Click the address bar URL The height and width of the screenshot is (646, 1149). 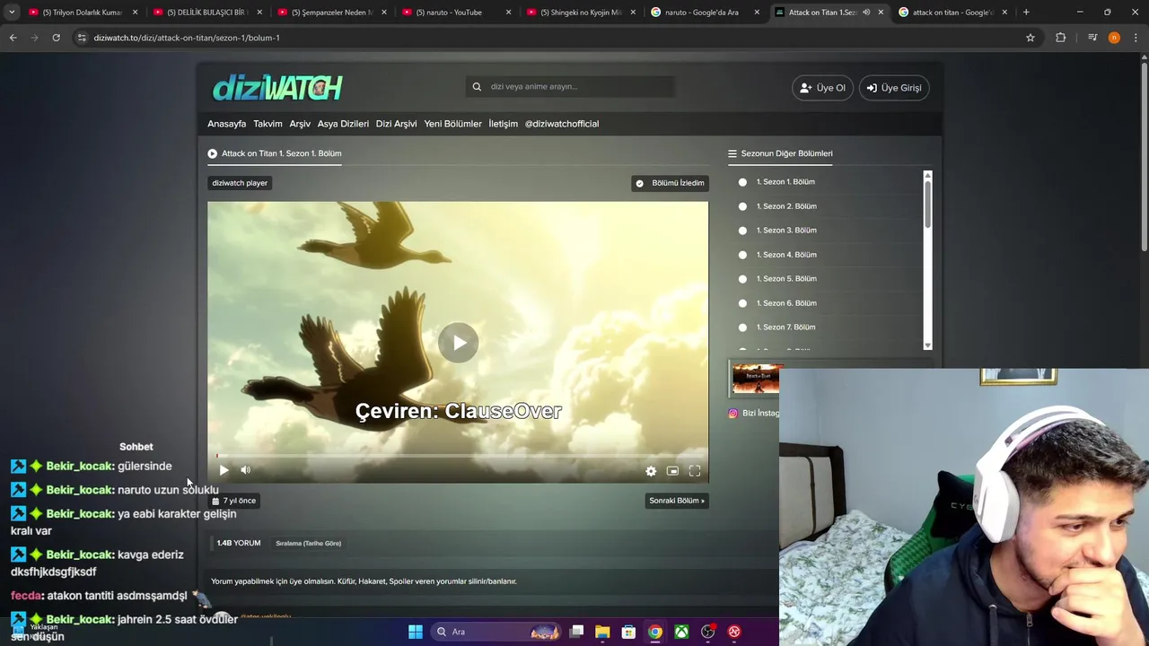[187, 38]
